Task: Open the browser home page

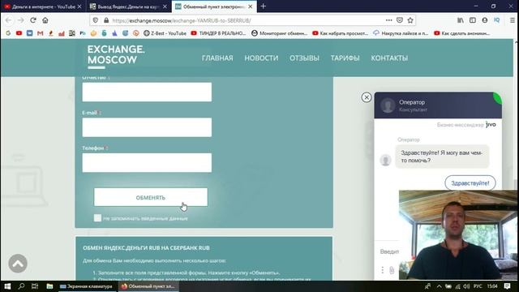Action: pos(45,20)
